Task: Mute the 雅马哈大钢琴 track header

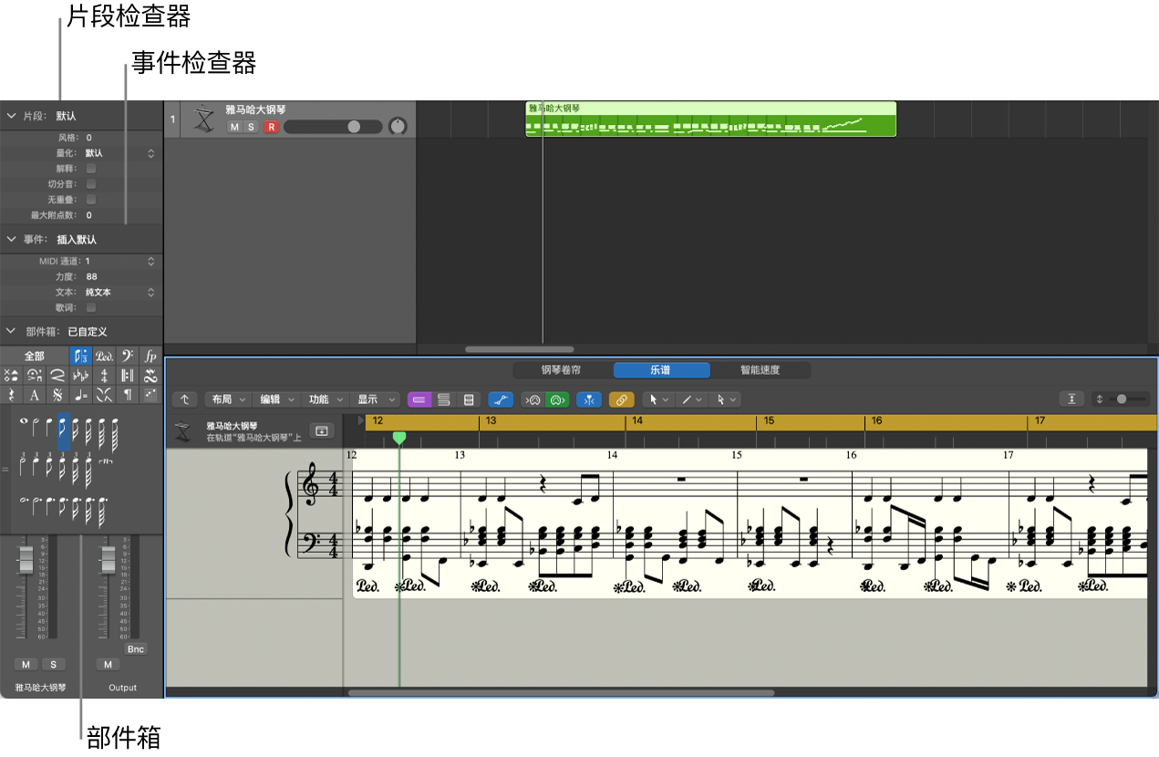Action: coord(234,127)
